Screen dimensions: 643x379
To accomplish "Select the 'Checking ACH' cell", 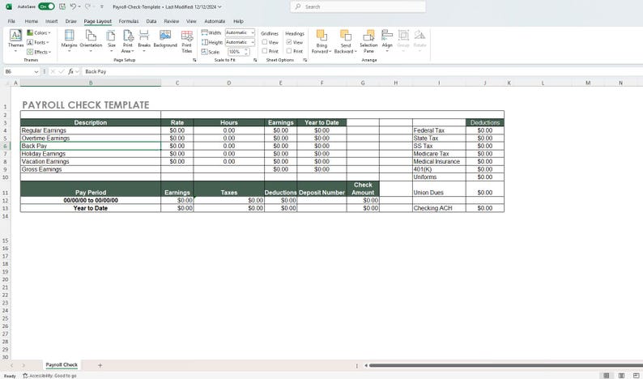I will click(439, 208).
